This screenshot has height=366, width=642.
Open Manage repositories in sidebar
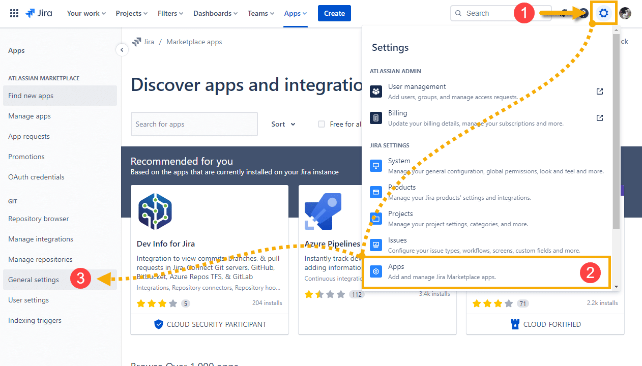pyautogui.click(x=60, y=259)
